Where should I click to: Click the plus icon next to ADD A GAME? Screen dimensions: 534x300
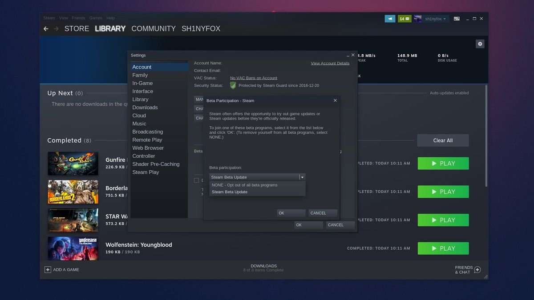coord(47,269)
